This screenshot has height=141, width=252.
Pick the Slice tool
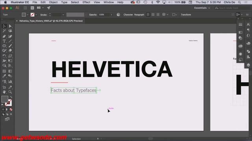click(10, 87)
